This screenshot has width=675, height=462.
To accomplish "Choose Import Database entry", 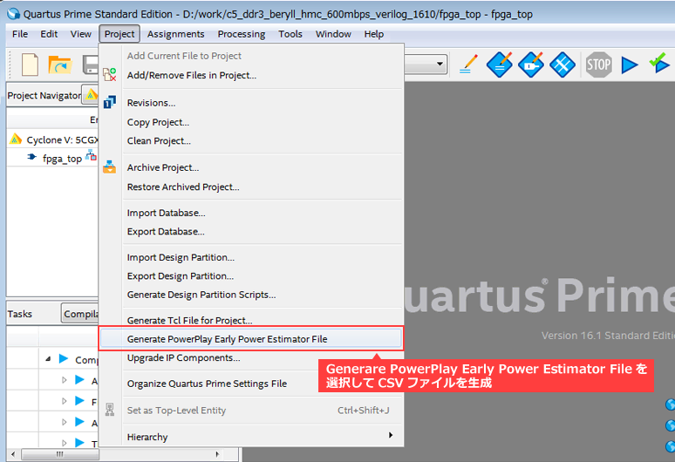I will click(251, 213).
